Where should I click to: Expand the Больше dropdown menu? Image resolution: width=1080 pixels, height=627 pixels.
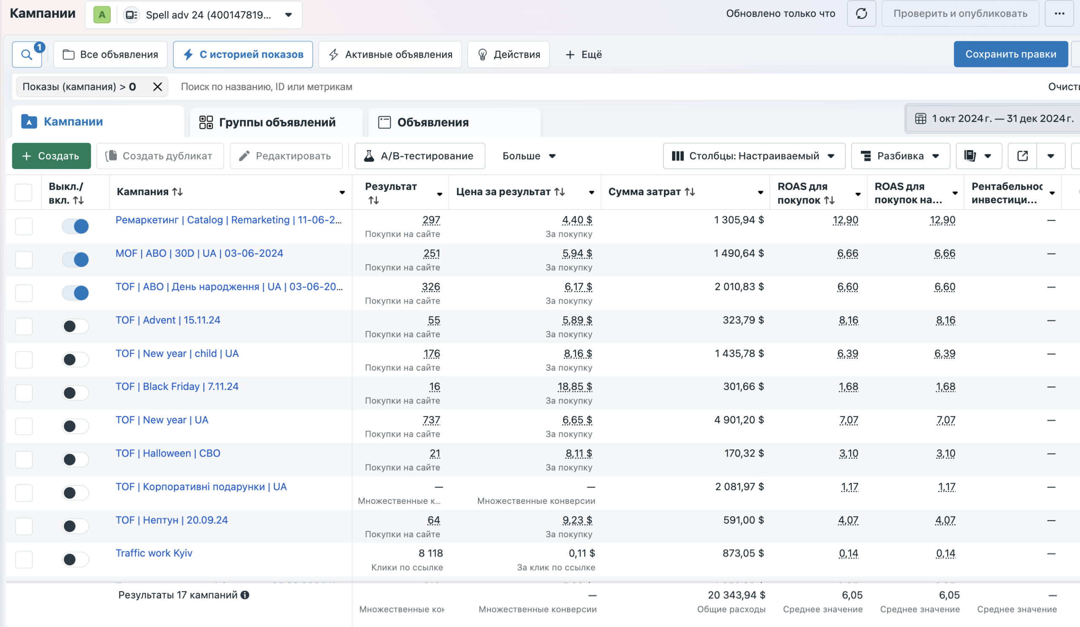click(529, 156)
